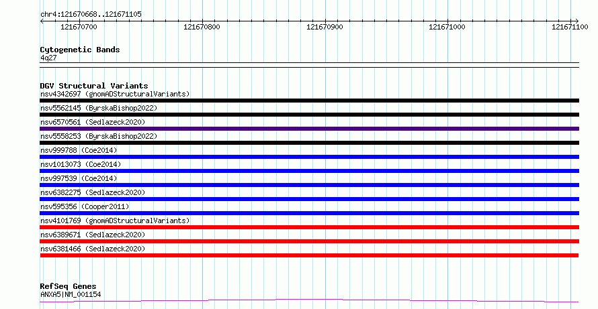Select the nsv4101769 gnomADStructuralVariants label

coord(115,221)
